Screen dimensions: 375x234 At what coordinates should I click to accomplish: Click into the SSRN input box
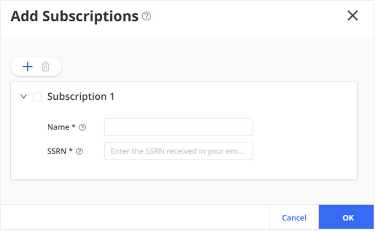pyautogui.click(x=178, y=151)
